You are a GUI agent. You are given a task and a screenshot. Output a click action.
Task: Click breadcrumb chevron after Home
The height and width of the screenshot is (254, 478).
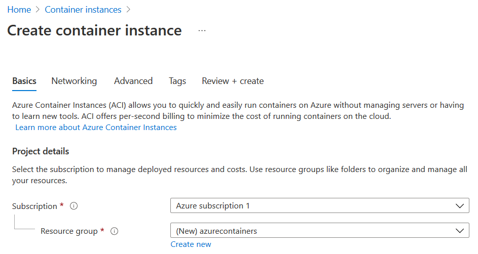tap(38, 10)
